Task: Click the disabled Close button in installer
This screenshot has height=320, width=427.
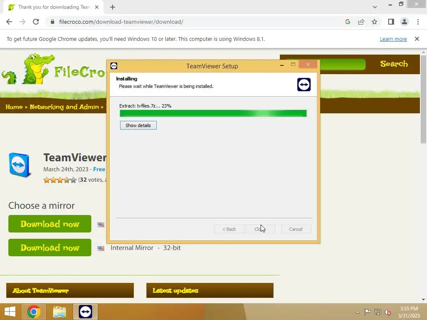Action: tap(260, 229)
